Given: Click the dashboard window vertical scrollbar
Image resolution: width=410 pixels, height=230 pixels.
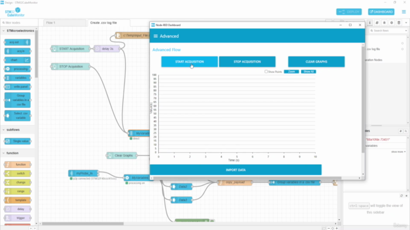Looking at the screenshot, I should coord(363,99).
